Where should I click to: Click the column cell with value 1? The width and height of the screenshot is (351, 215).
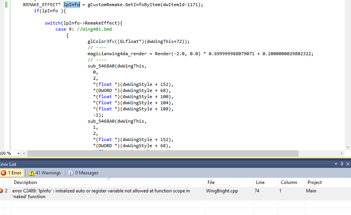pos(280,191)
